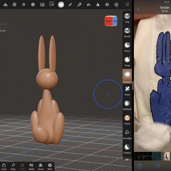Open the settings gear menu
This screenshot has width=171, height=171.
pyautogui.click(x=116, y=5)
